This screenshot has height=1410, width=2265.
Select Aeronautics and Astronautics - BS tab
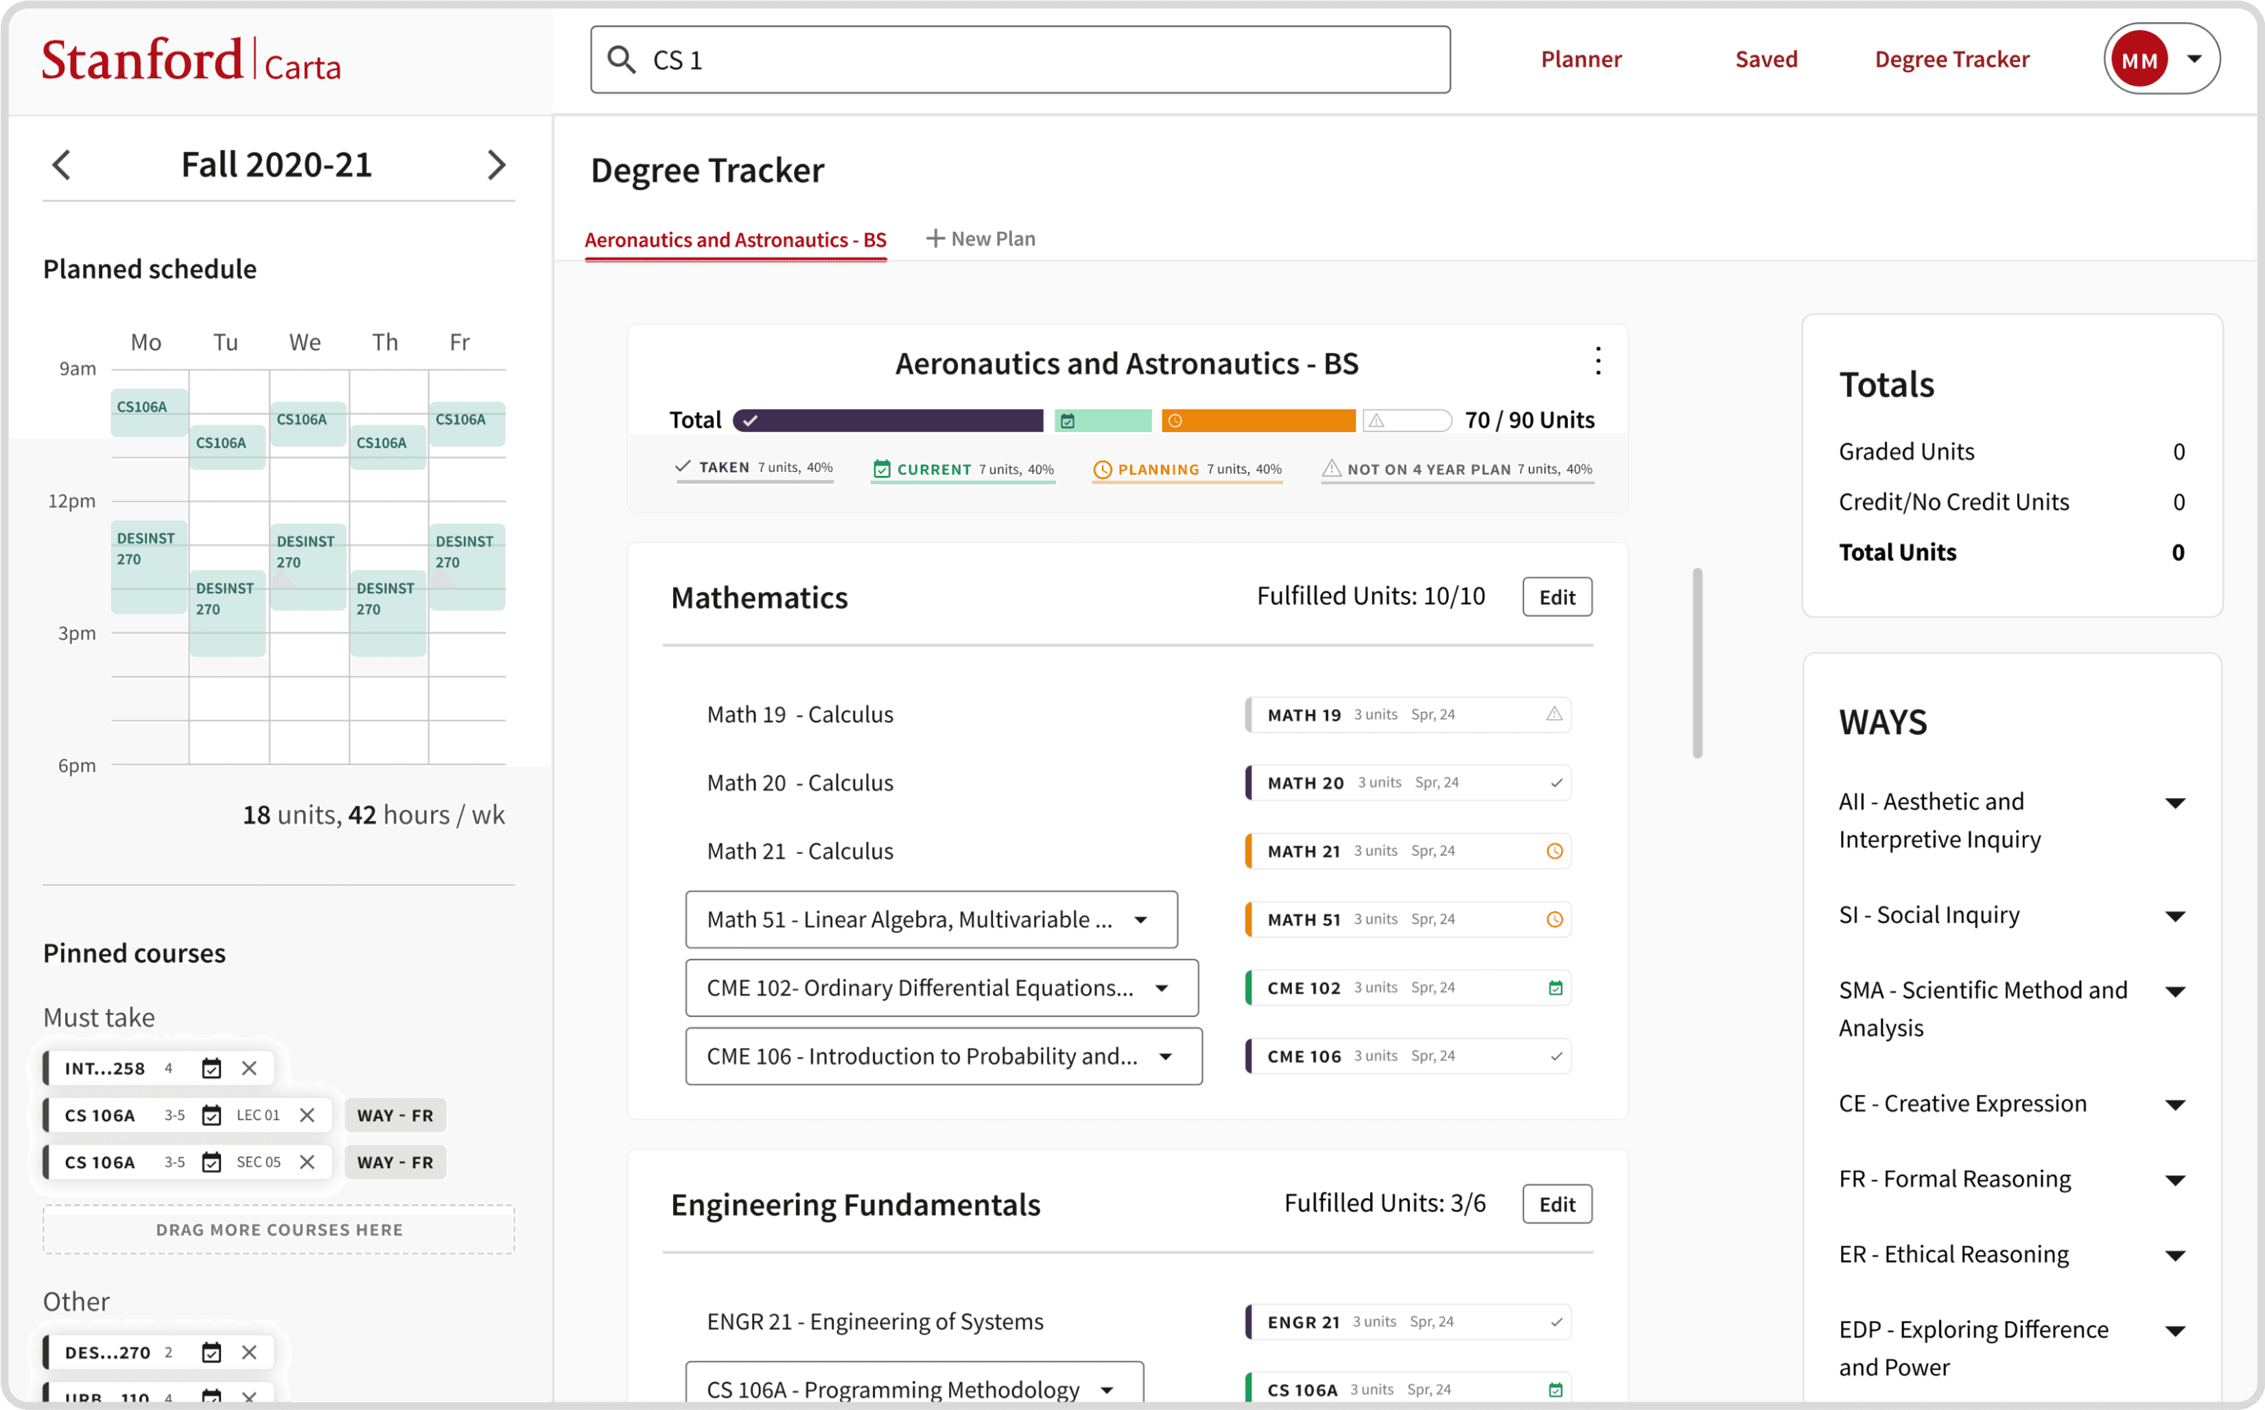[735, 239]
